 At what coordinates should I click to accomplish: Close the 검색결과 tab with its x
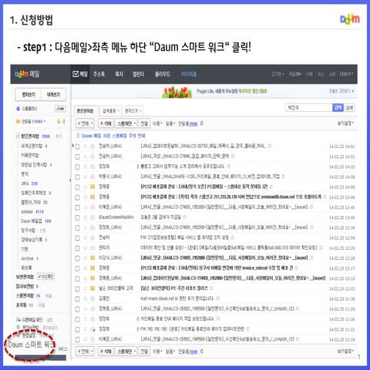(118, 111)
